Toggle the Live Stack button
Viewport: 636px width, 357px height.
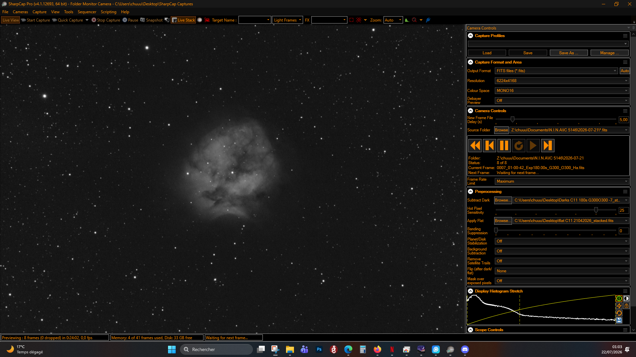183,20
